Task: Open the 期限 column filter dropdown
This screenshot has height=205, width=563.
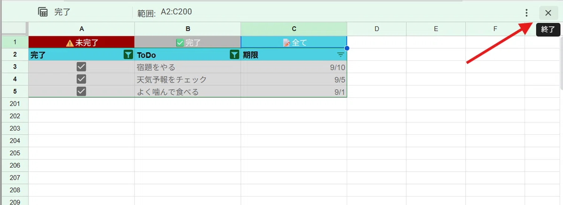Action: [x=341, y=55]
